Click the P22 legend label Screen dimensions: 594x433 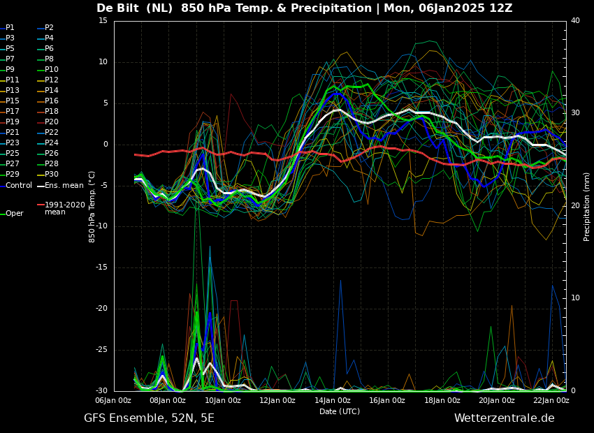pyautogui.click(x=48, y=133)
